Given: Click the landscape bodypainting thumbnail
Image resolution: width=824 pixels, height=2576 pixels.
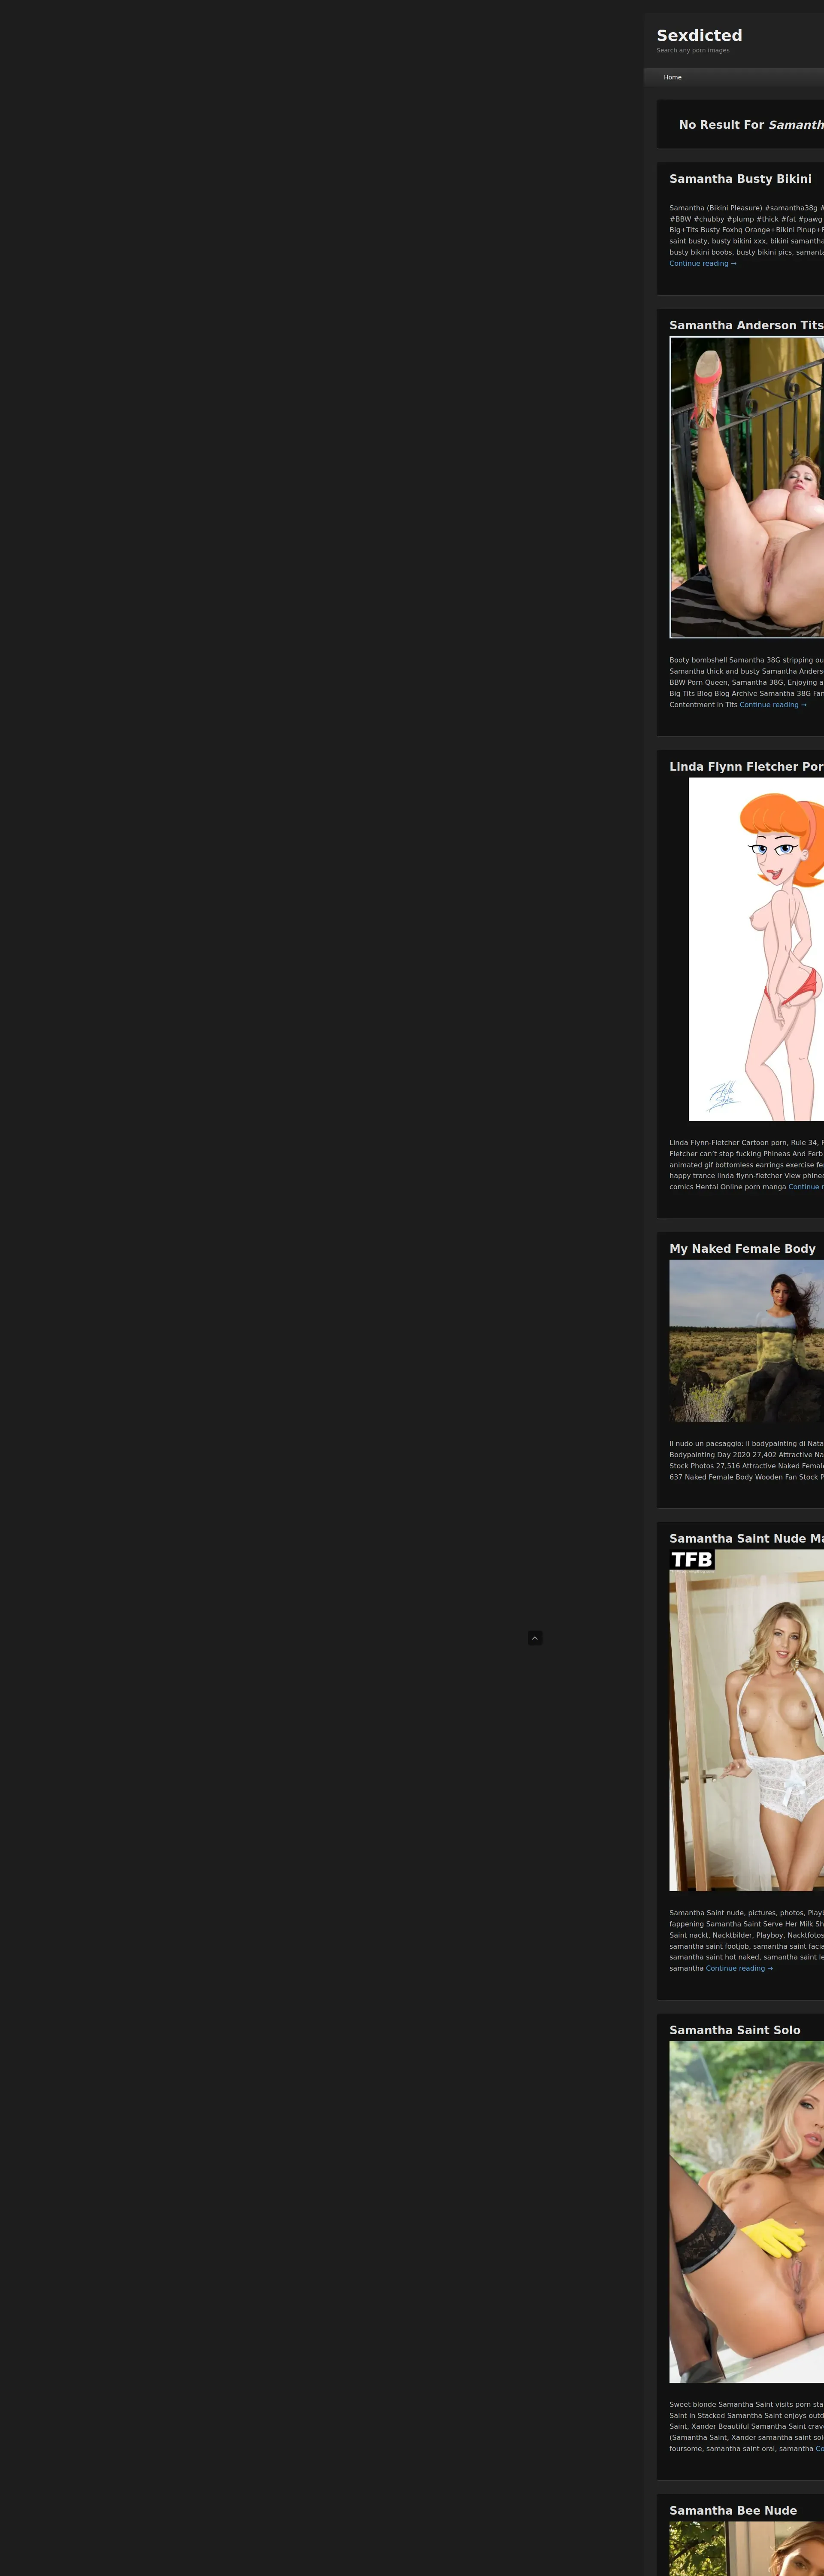Looking at the screenshot, I should [x=746, y=1340].
